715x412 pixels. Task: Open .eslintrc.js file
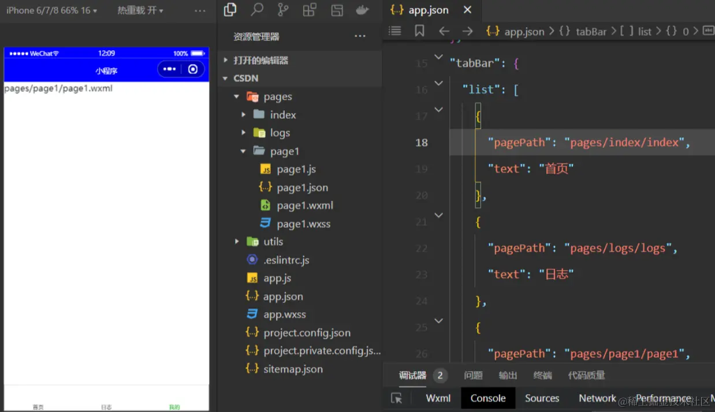click(286, 260)
